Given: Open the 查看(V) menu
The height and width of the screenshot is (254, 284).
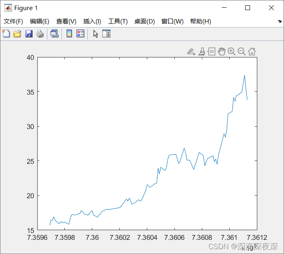Looking at the screenshot, I should [66, 21].
